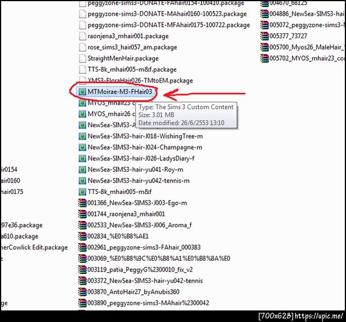Viewport: 346px width, 322px height.
Task: Select file name 003870_AntoHair27_byAnubis360
Action: (x=133, y=292)
